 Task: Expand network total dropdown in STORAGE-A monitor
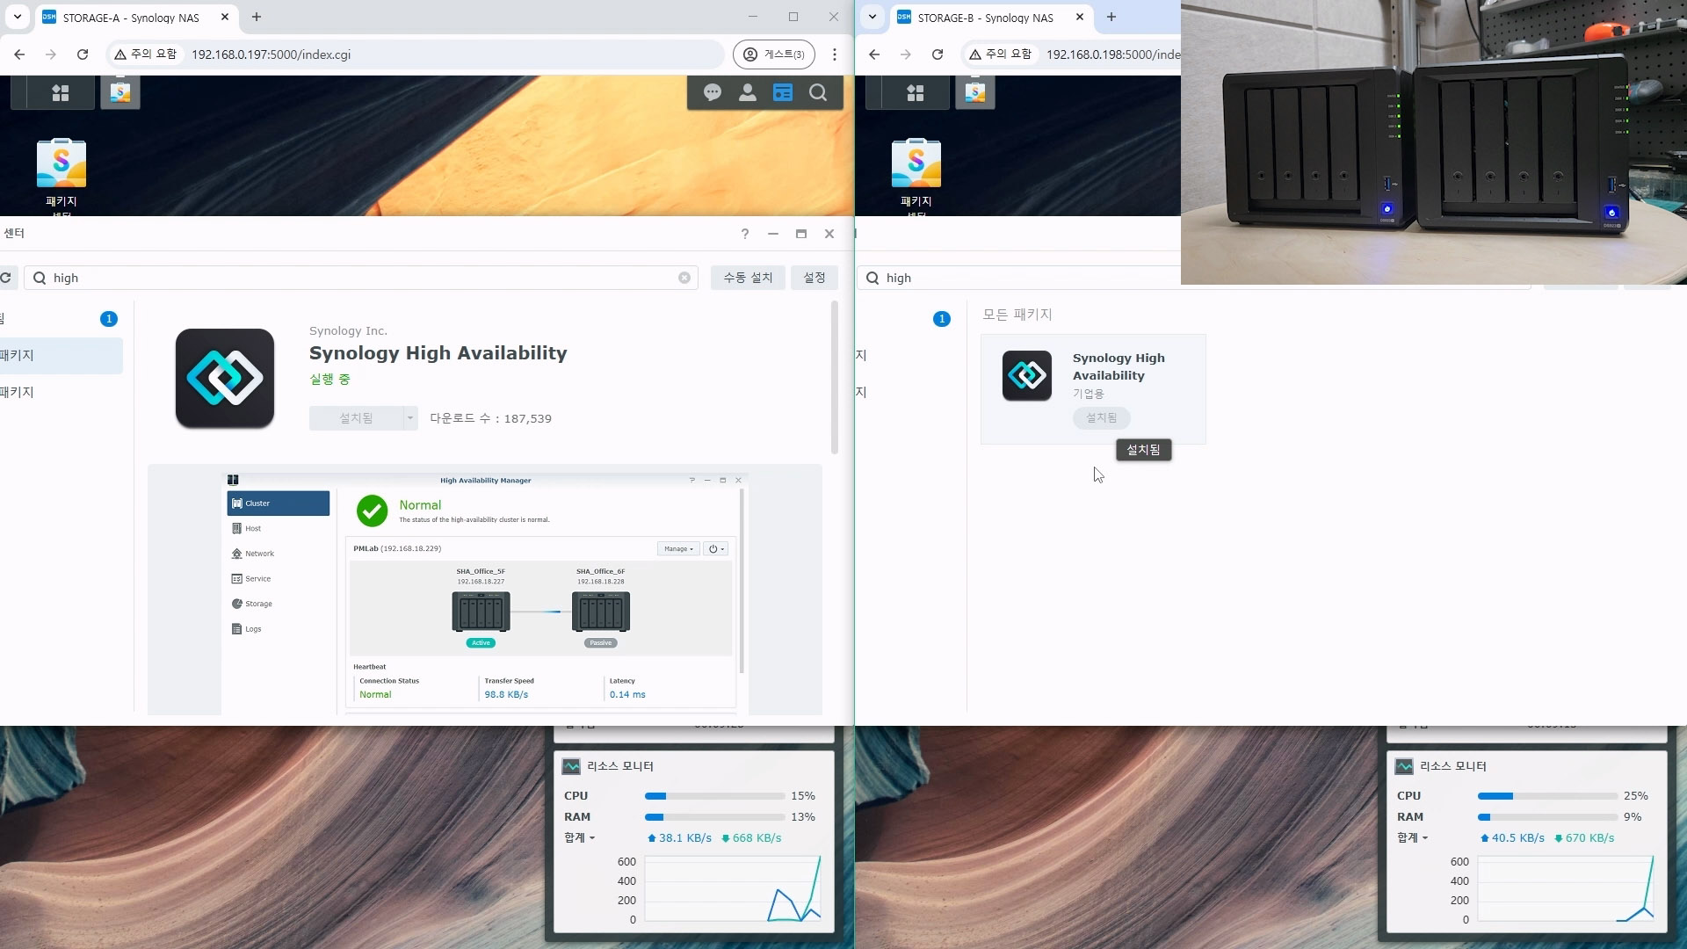click(x=580, y=838)
